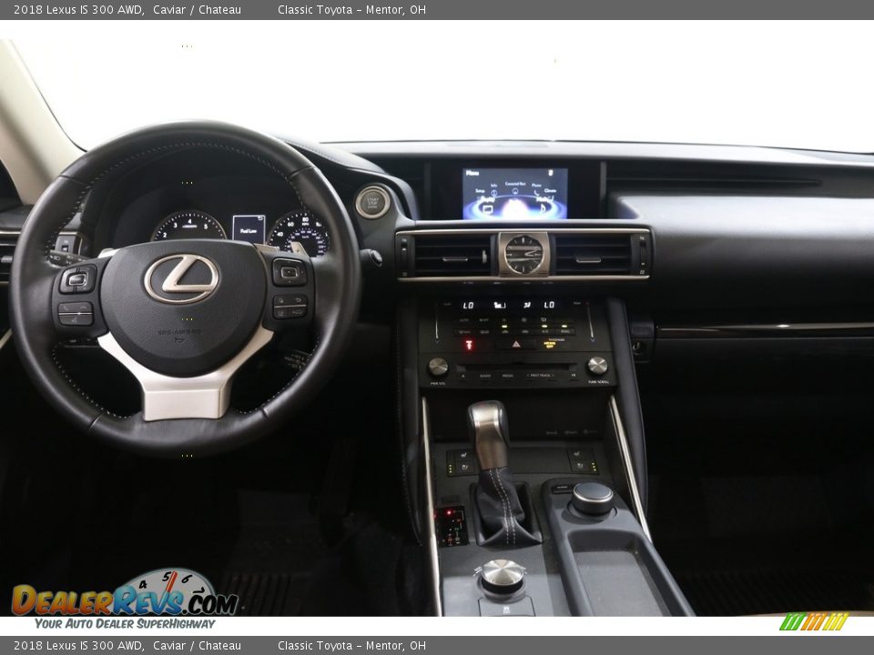This screenshot has height=655, width=874.
Task: Open the Menu header on the infotainment display
Action: tap(471, 173)
